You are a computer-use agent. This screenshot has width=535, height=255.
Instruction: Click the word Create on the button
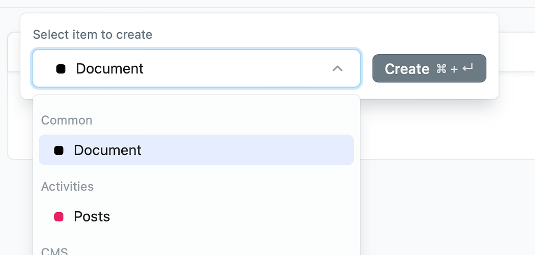click(407, 69)
